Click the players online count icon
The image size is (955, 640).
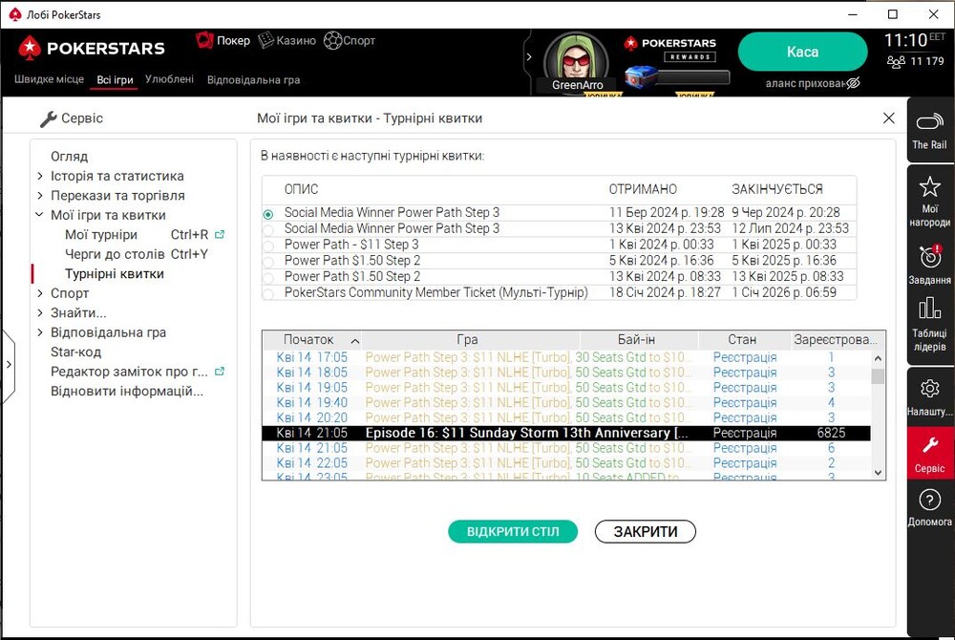[x=896, y=61]
